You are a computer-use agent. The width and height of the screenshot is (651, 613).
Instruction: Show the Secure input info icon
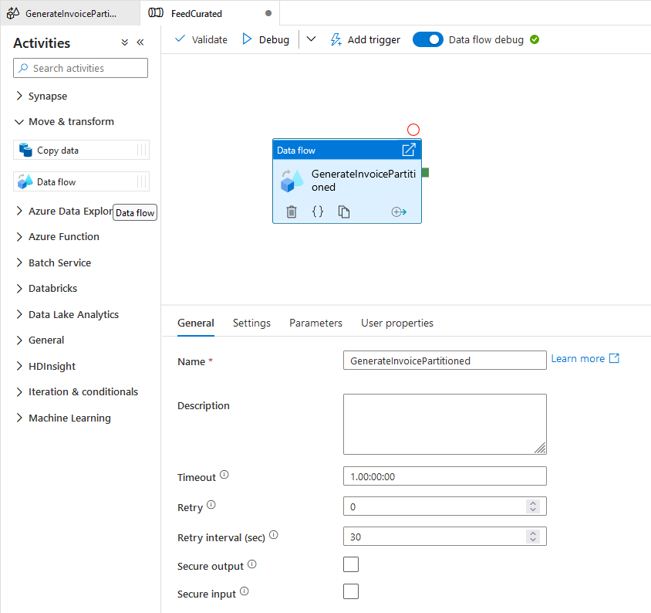[245, 591]
